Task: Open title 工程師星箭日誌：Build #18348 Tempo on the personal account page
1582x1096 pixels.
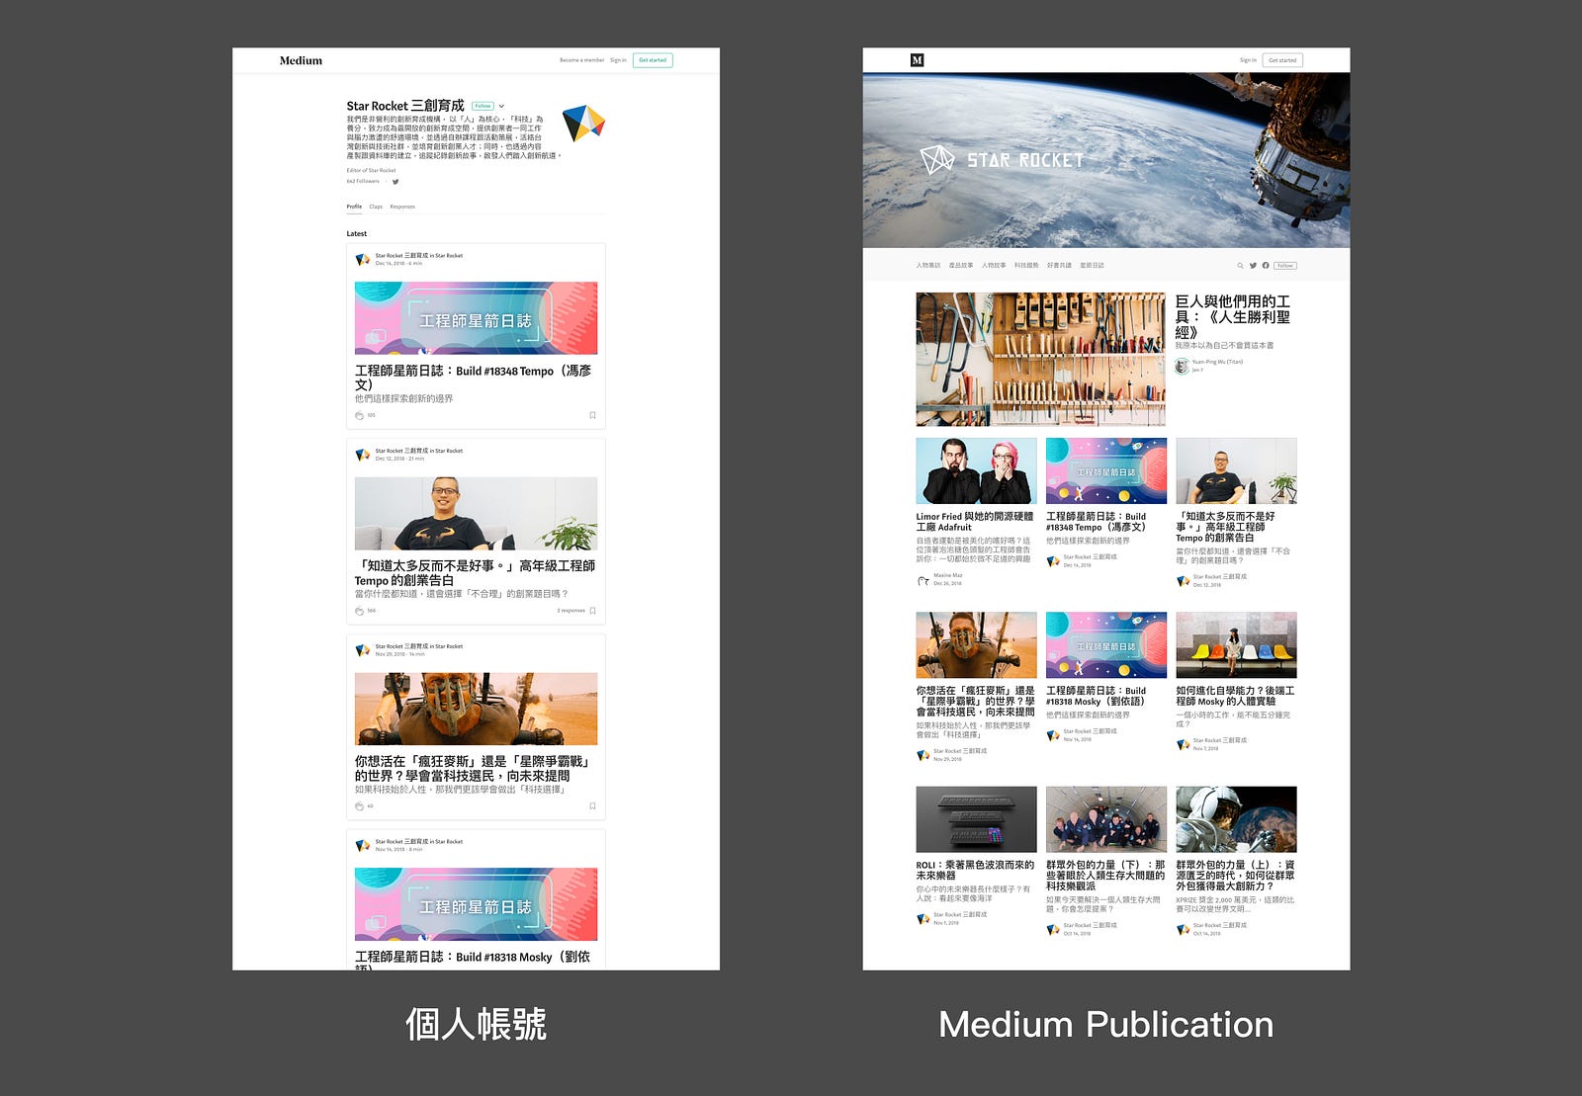Action: [473, 378]
